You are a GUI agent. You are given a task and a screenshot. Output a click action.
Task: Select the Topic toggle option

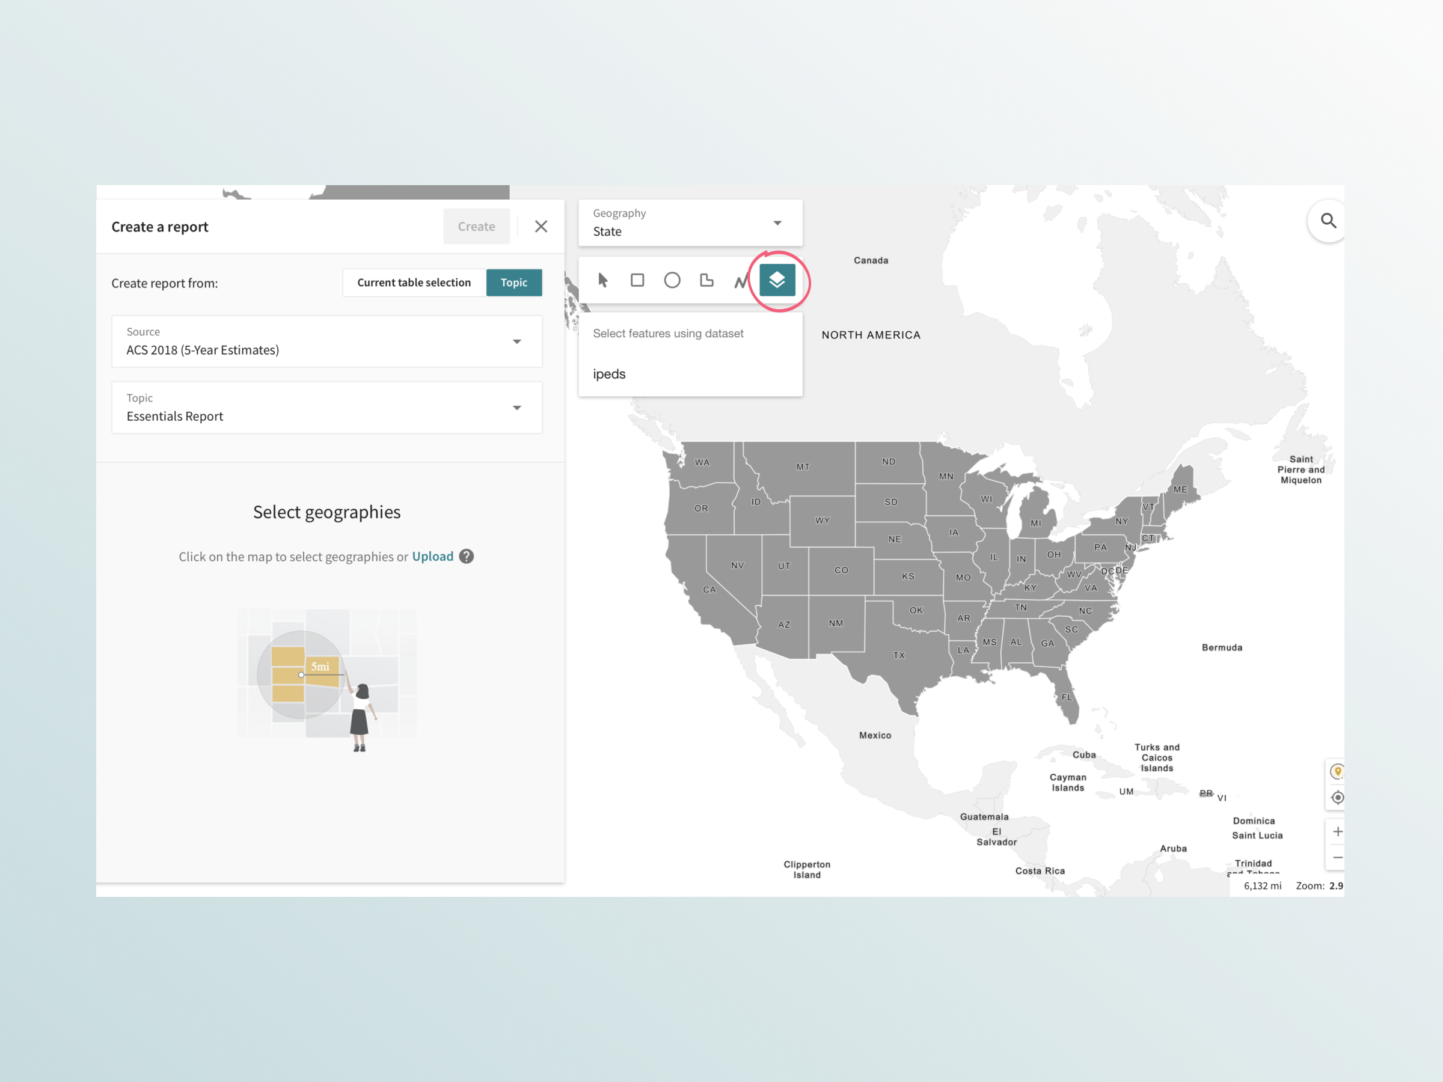coord(513,283)
